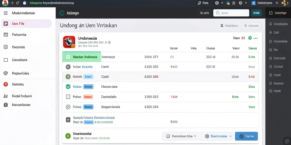The height and width of the screenshot is (145, 291).
Task: Expand the Roromioan dropdown
Action: tap(180, 136)
